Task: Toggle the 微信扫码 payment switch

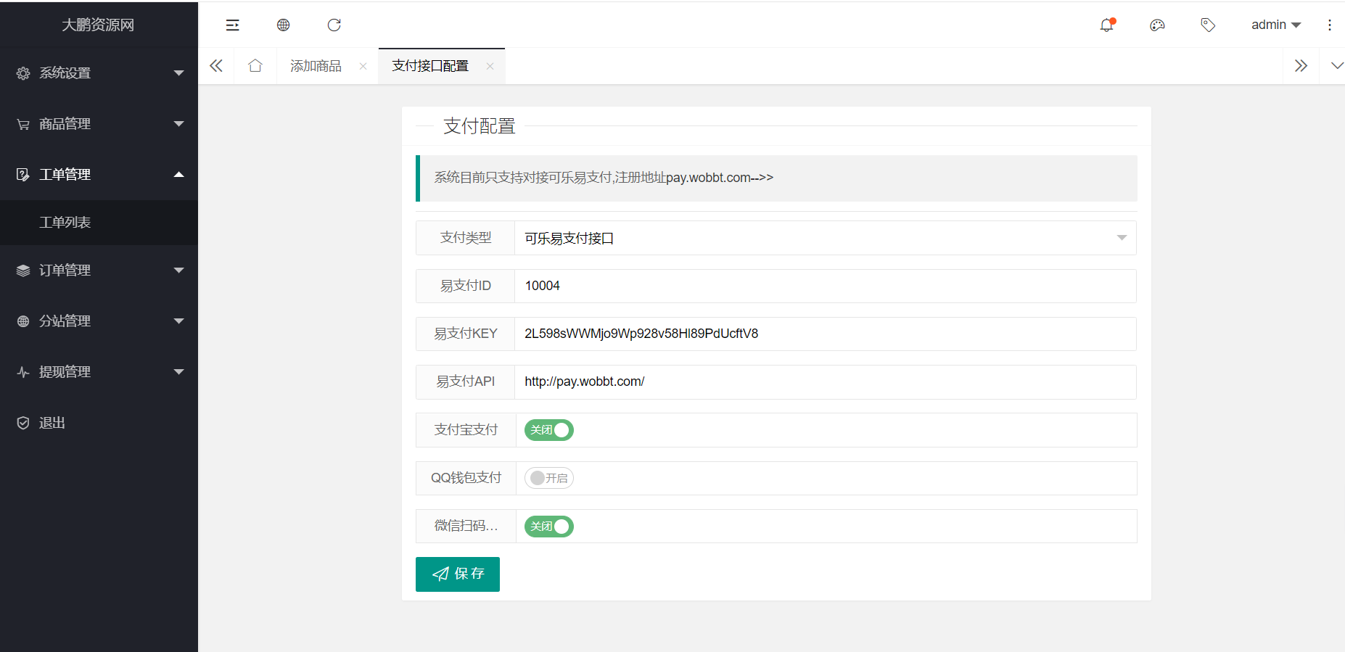Action: (x=549, y=527)
